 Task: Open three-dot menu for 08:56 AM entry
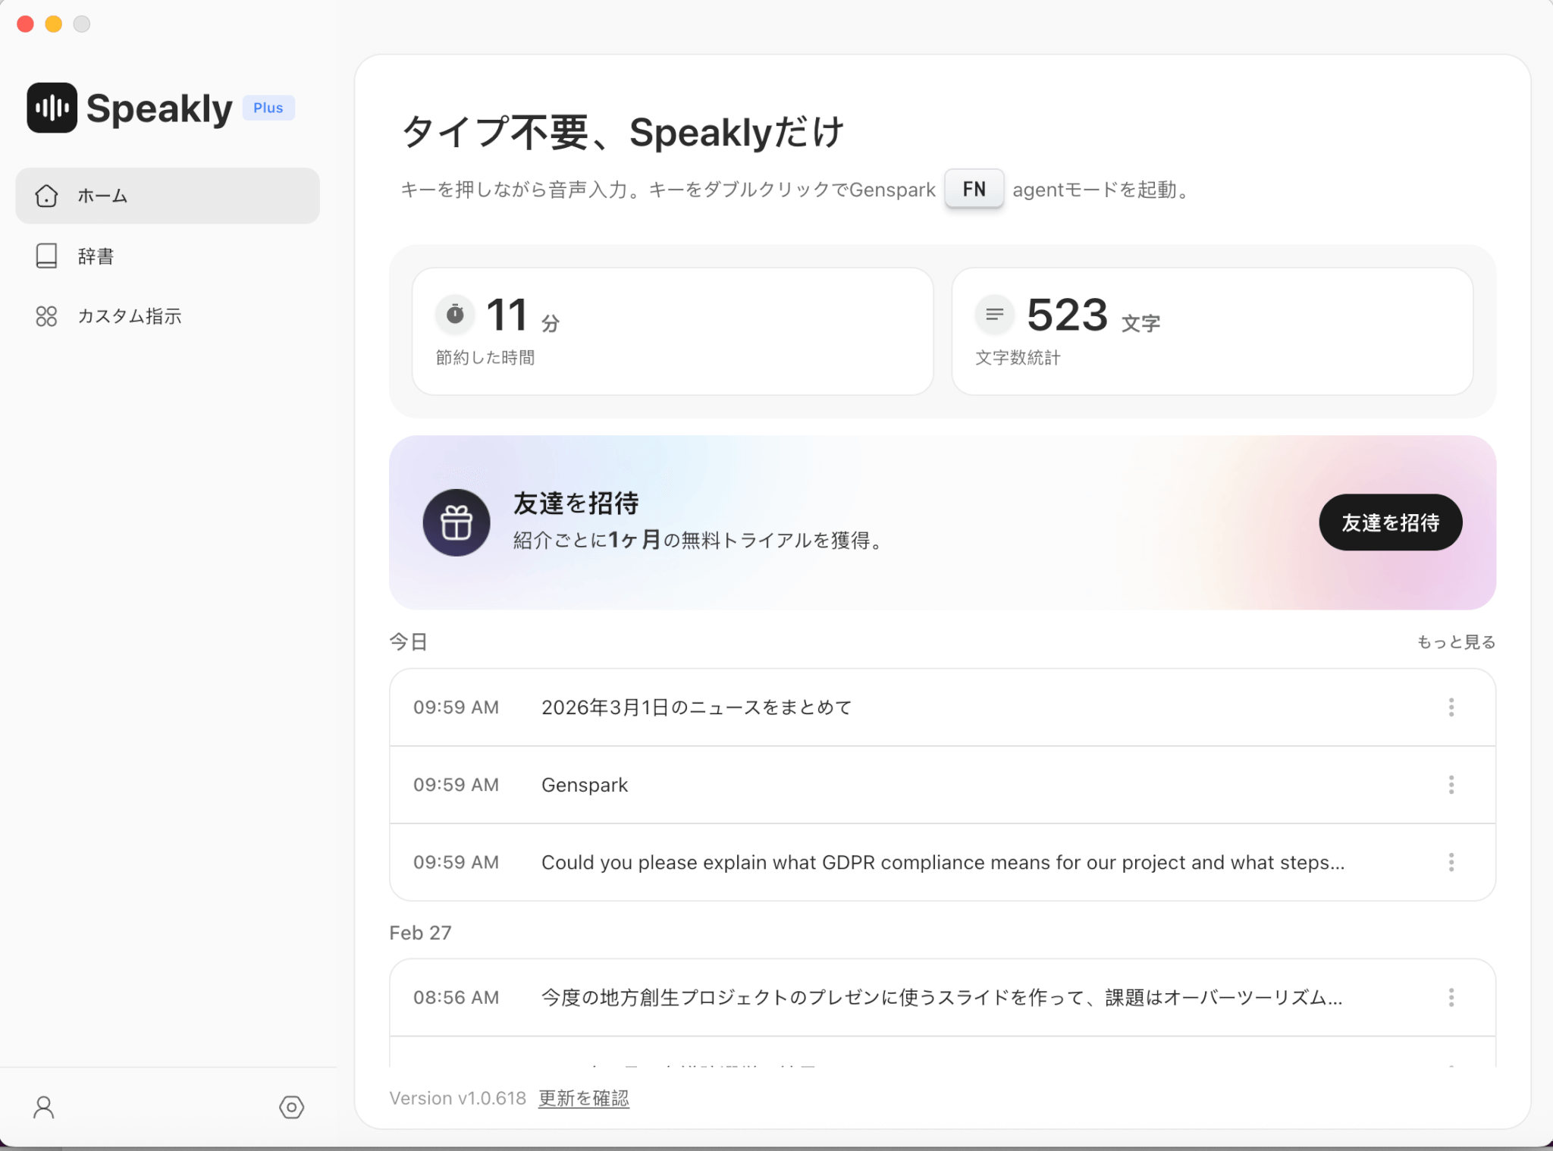1451,997
